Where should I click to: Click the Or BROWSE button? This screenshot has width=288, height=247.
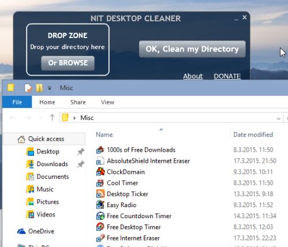pos(68,63)
